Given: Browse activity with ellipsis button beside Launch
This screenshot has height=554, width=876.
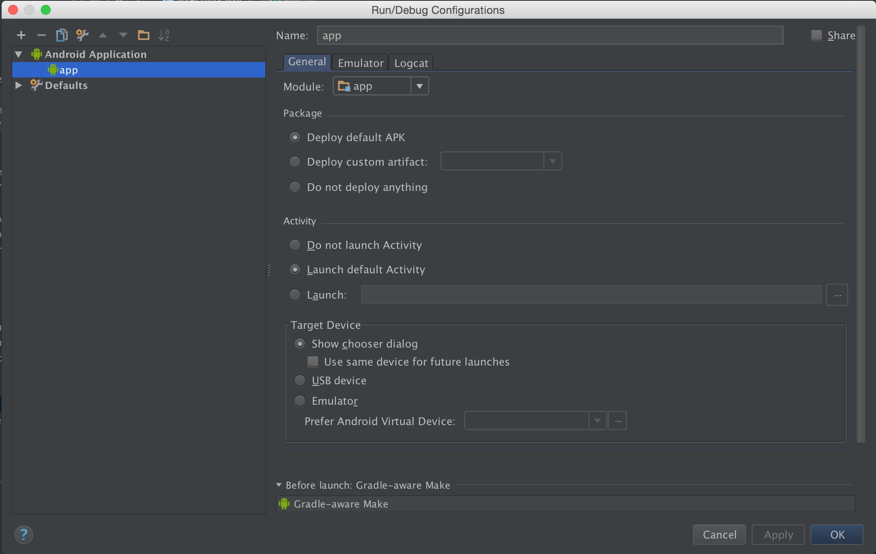Looking at the screenshot, I should tap(837, 295).
